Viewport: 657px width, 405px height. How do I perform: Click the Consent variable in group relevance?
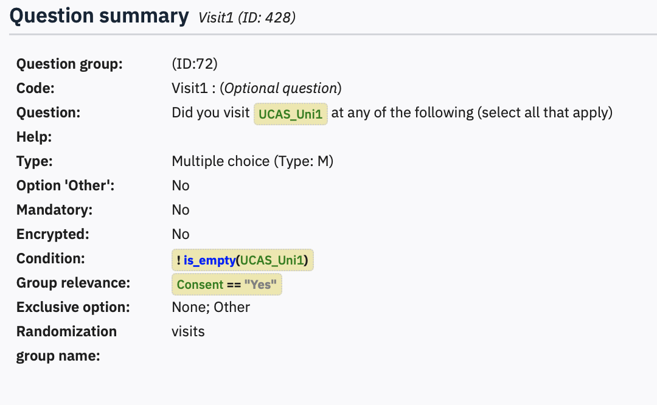[200, 285]
